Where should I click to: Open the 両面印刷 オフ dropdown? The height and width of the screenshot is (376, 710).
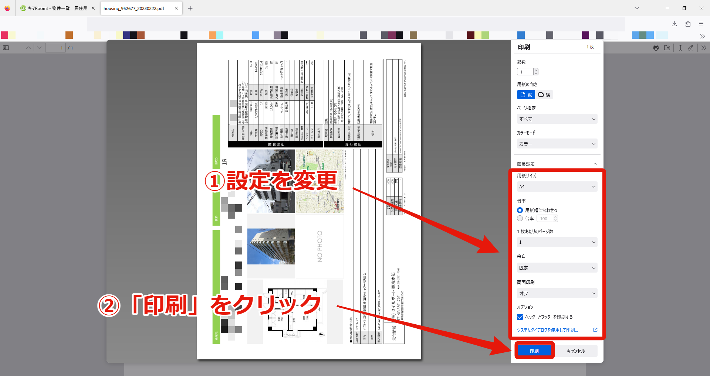click(557, 293)
